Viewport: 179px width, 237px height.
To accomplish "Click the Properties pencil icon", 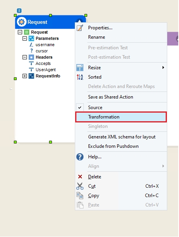I will pyautogui.click(x=80, y=28).
